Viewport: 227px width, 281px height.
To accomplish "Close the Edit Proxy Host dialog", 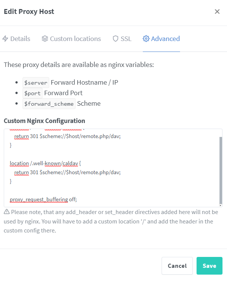I will click(217, 11).
